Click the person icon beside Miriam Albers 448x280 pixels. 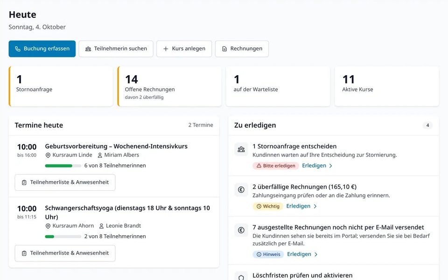pos(100,155)
